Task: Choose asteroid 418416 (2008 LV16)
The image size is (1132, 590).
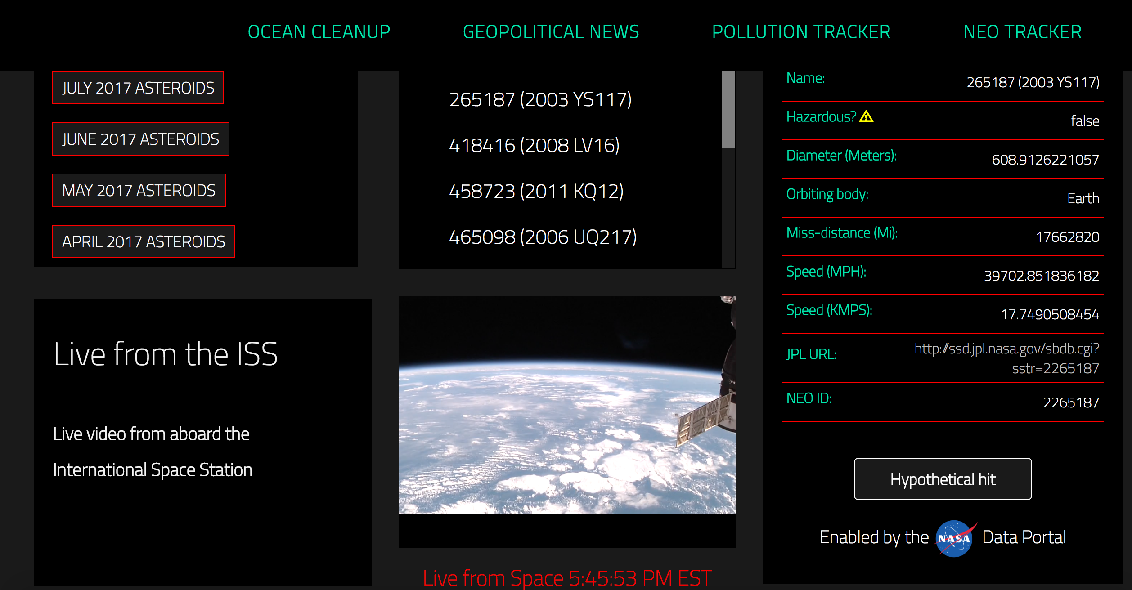Action: 534,145
